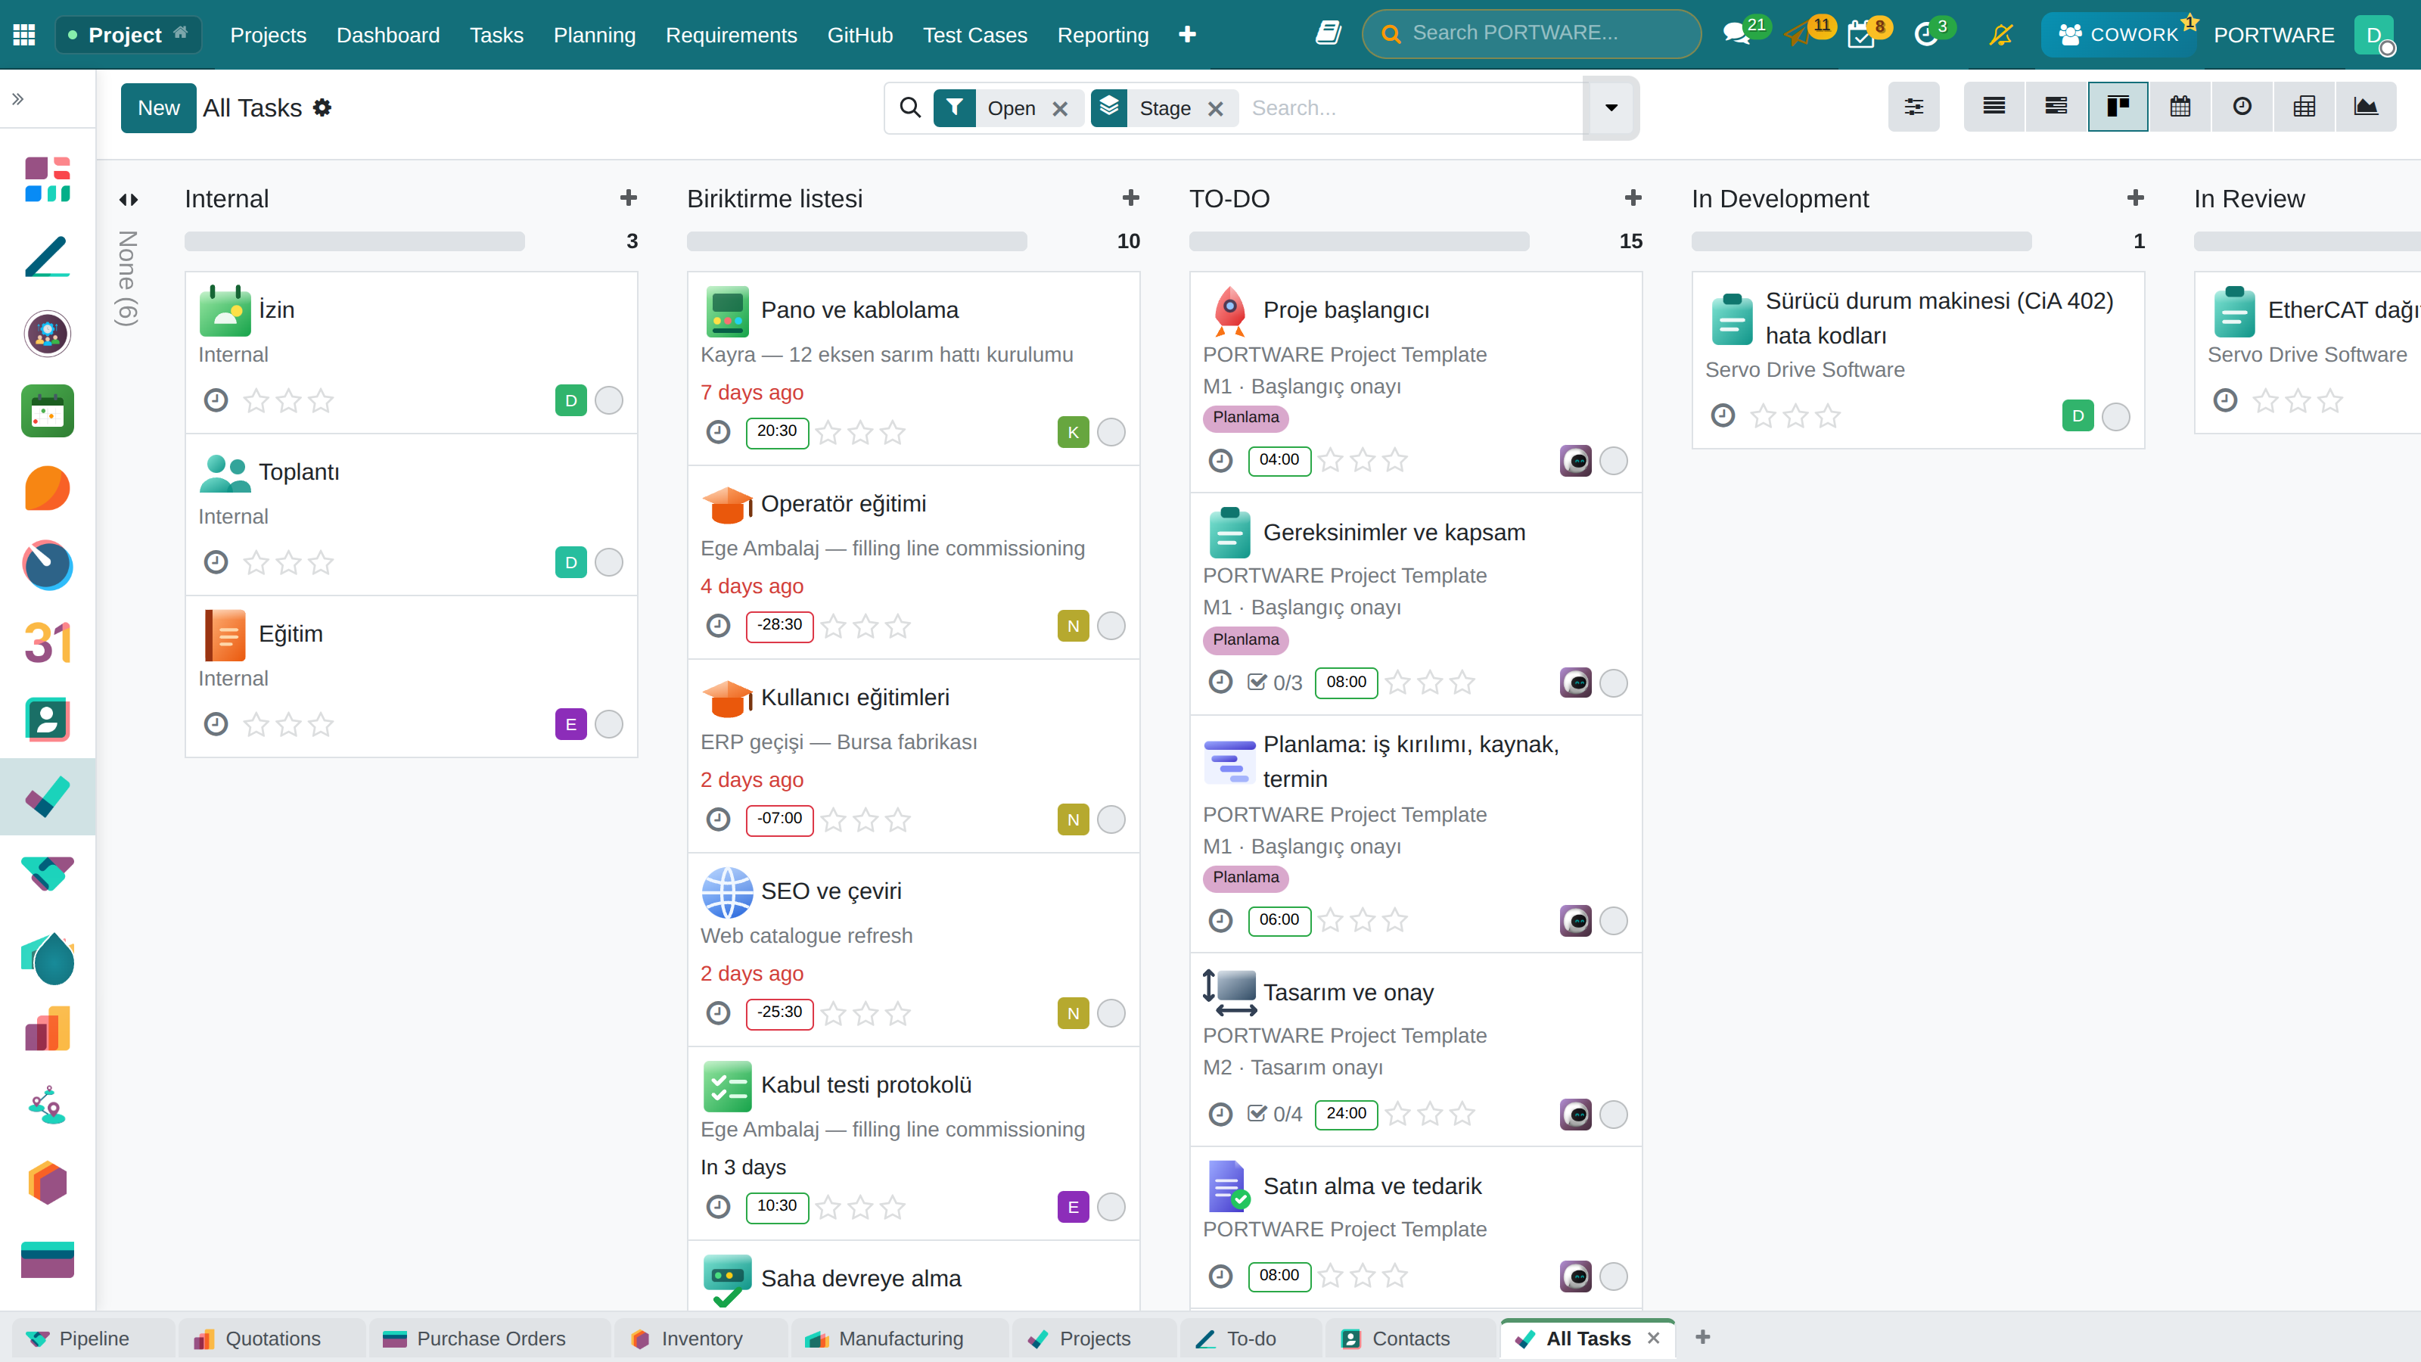Click the Internal column progress bar

[x=354, y=241]
